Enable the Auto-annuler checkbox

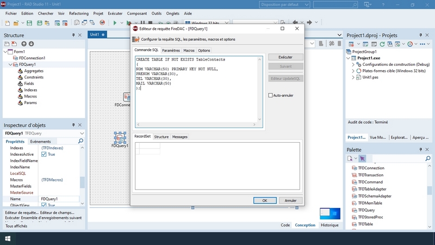pyautogui.click(x=271, y=95)
